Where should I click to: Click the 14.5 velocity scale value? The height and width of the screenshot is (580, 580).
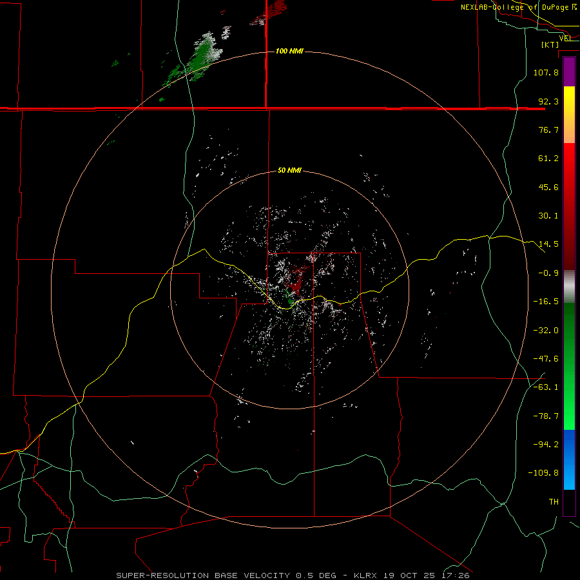click(548, 244)
